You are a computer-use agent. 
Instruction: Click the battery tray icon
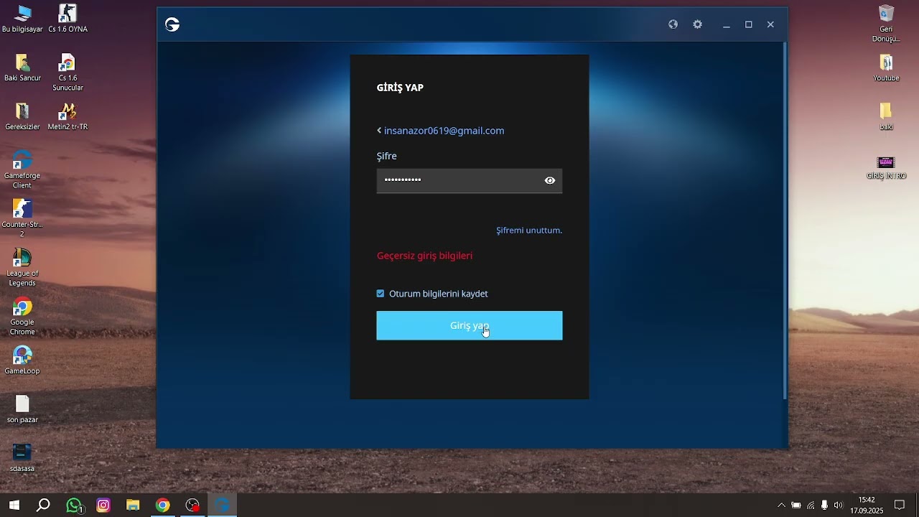[796, 506]
